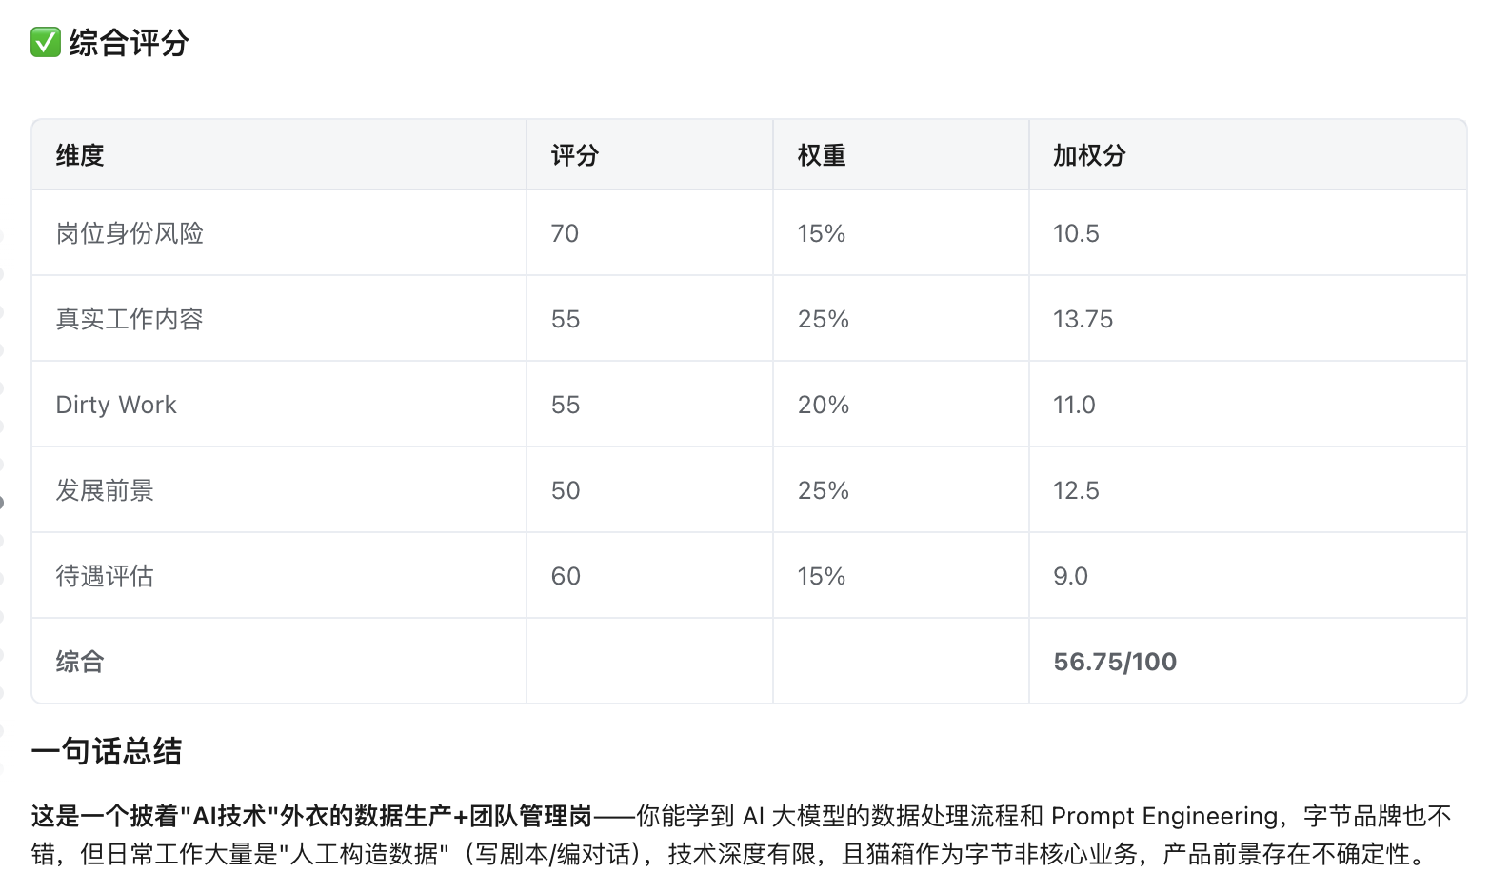1510x893 pixels.
Task: Click the 一句话总结 heading
Action: [107, 751]
